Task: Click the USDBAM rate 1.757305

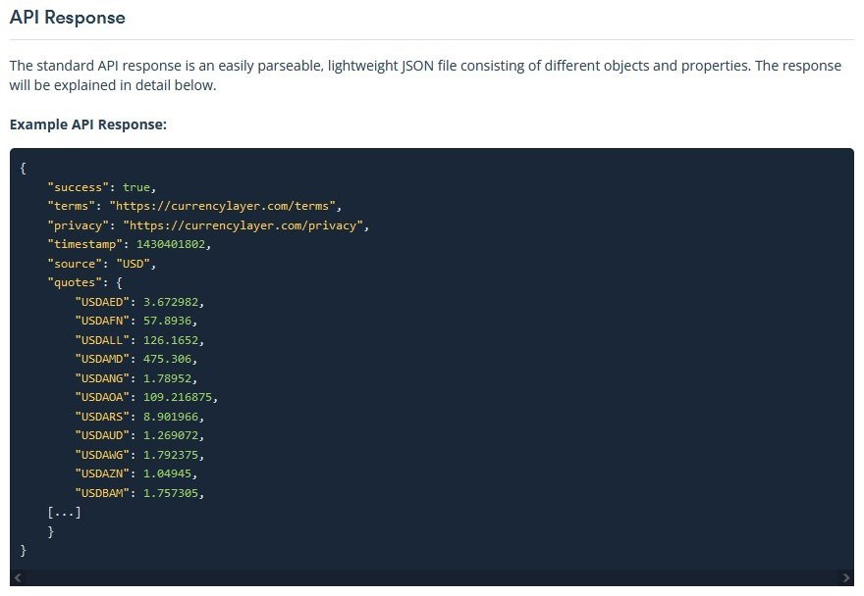Action: tap(171, 493)
